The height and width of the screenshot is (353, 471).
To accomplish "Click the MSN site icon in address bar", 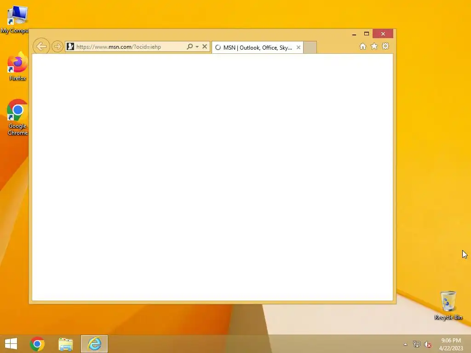I will pyautogui.click(x=70, y=46).
